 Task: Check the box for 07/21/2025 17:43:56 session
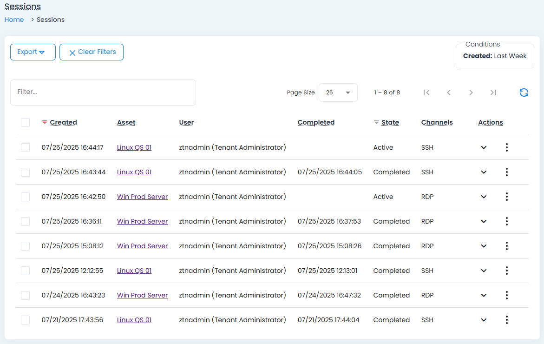tap(26, 320)
